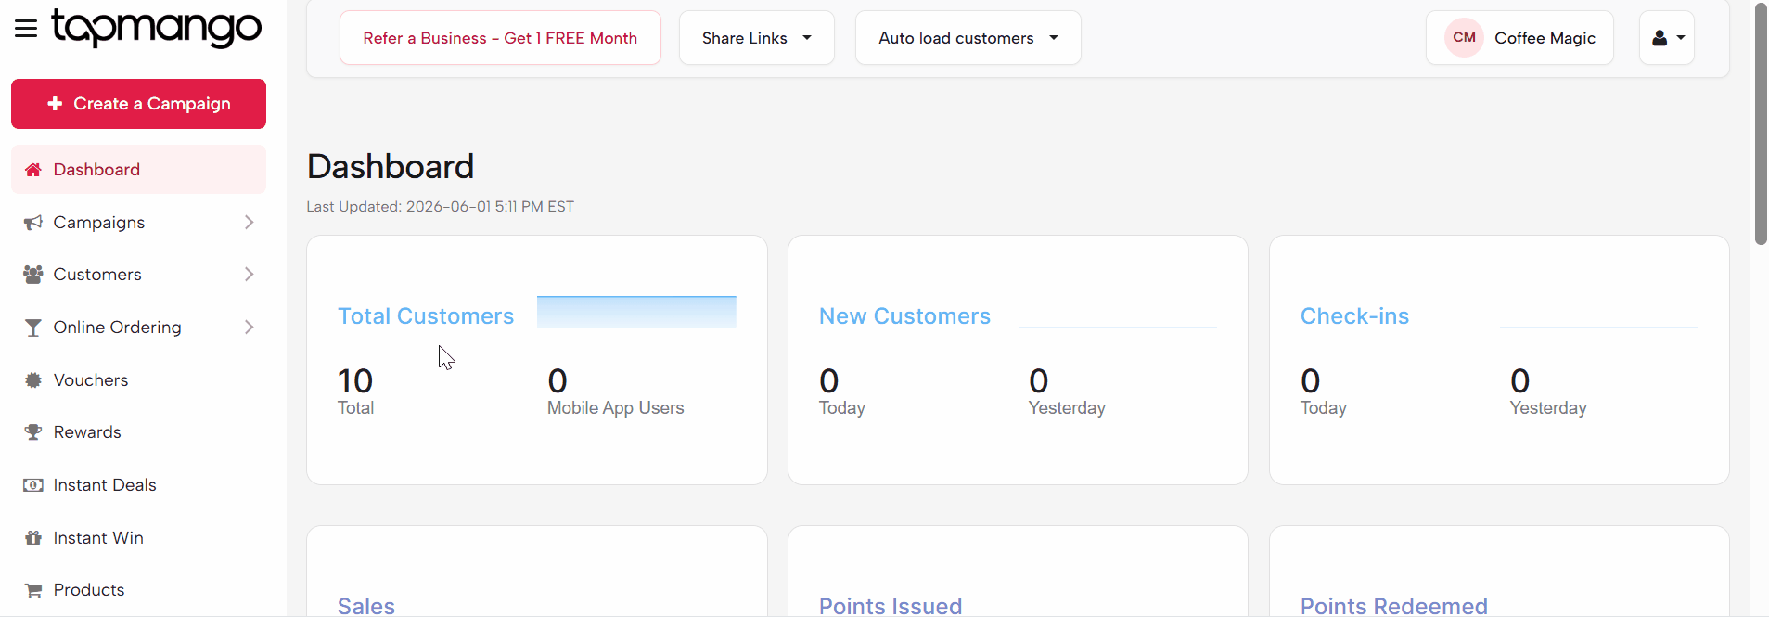
Task: Open the Share Links dropdown
Action: 757,38
